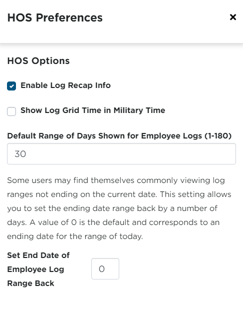Click the Default Range of Days Shown label
The width and height of the screenshot is (243, 329).
[x=119, y=136]
